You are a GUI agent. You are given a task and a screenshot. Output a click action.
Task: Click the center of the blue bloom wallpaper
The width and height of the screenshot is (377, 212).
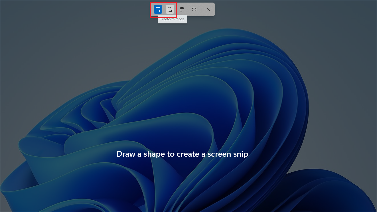(x=200, y=114)
